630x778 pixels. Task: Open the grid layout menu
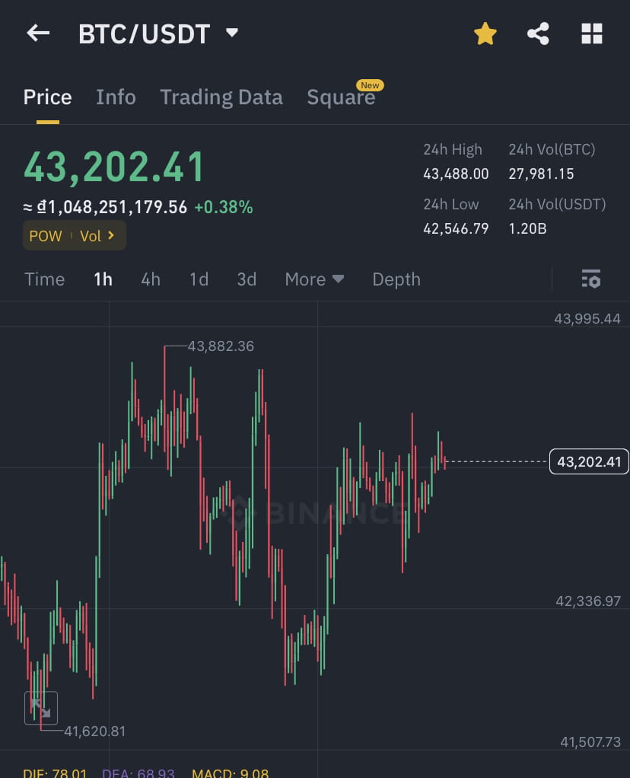592,33
